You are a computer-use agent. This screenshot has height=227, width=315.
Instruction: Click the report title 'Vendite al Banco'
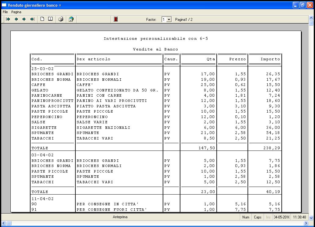pos(155,49)
